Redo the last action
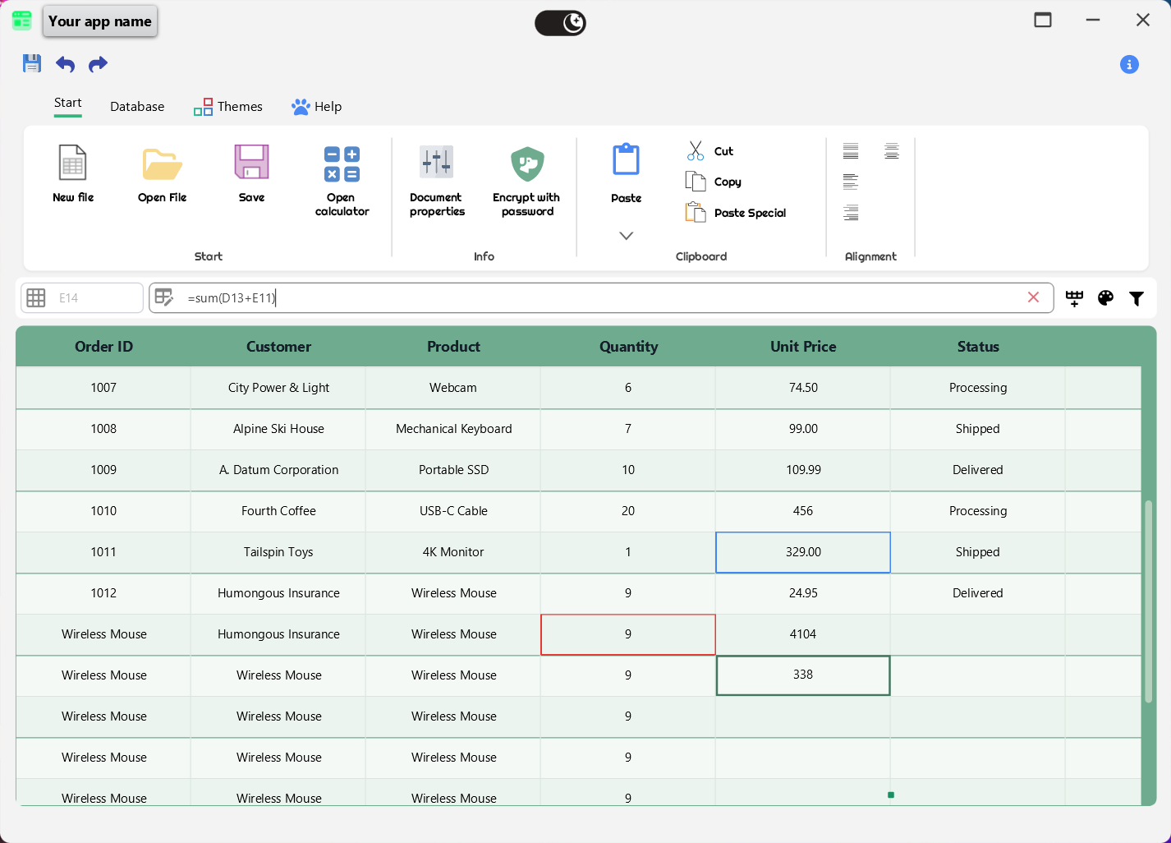The image size is (1171, 843). pos(98,64)
